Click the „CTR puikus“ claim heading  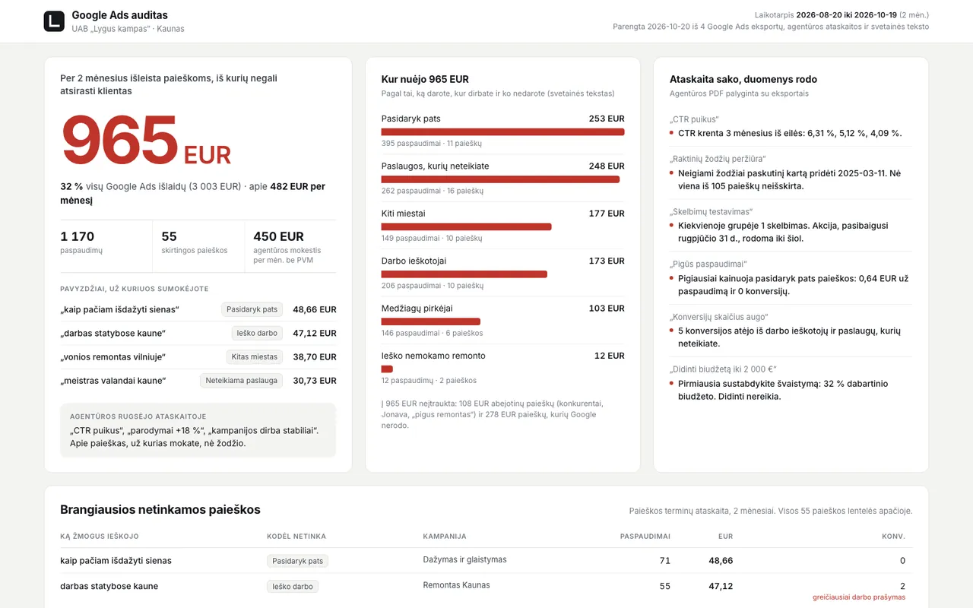694,119
